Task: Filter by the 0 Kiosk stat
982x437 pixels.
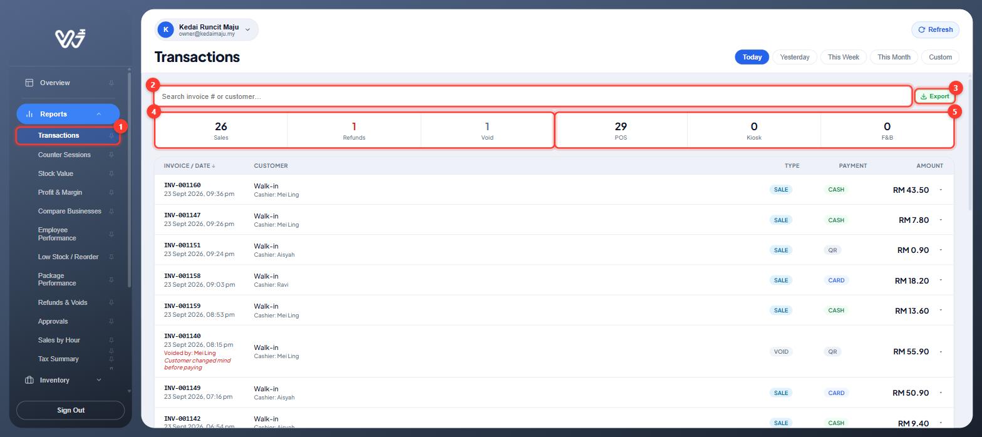Action: pos(754,130)
